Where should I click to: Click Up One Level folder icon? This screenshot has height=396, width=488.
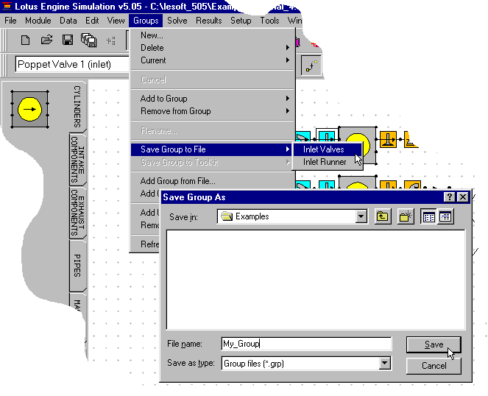click(x=382, y=216)
